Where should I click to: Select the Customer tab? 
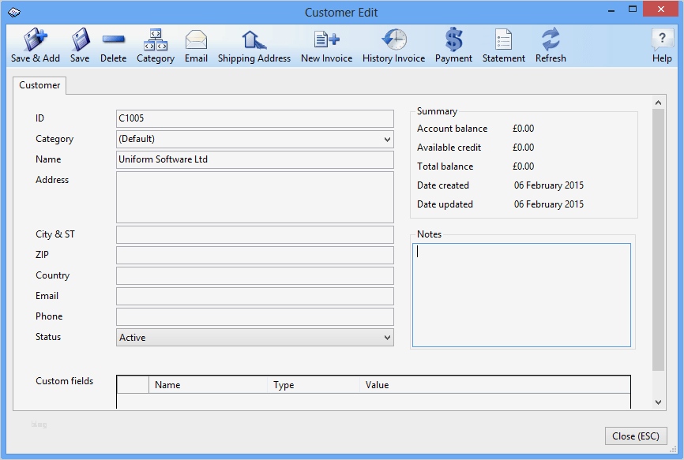point(39,85)
